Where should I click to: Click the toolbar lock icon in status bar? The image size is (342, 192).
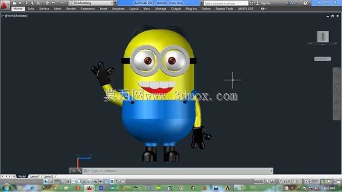[312, 182]
